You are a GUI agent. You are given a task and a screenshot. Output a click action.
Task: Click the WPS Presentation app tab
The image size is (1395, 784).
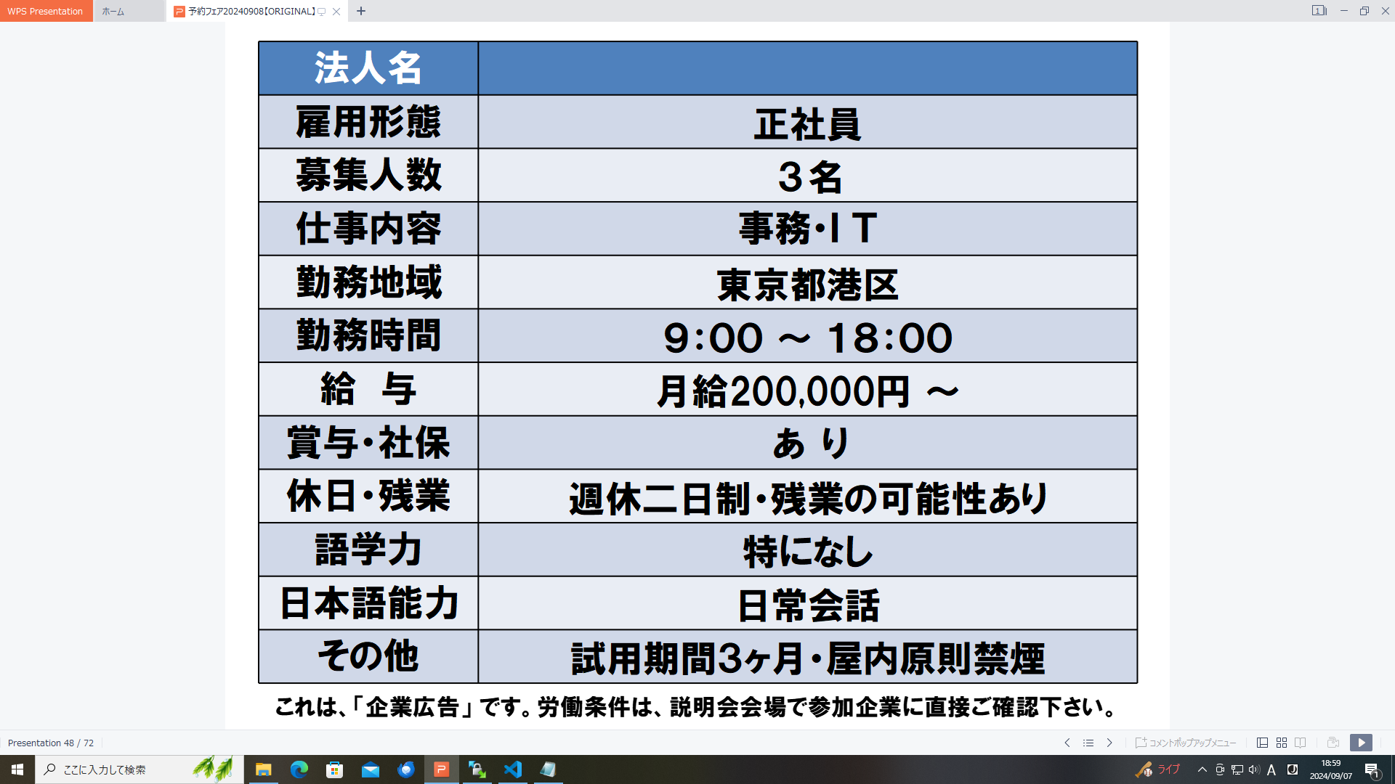[46, 11]
